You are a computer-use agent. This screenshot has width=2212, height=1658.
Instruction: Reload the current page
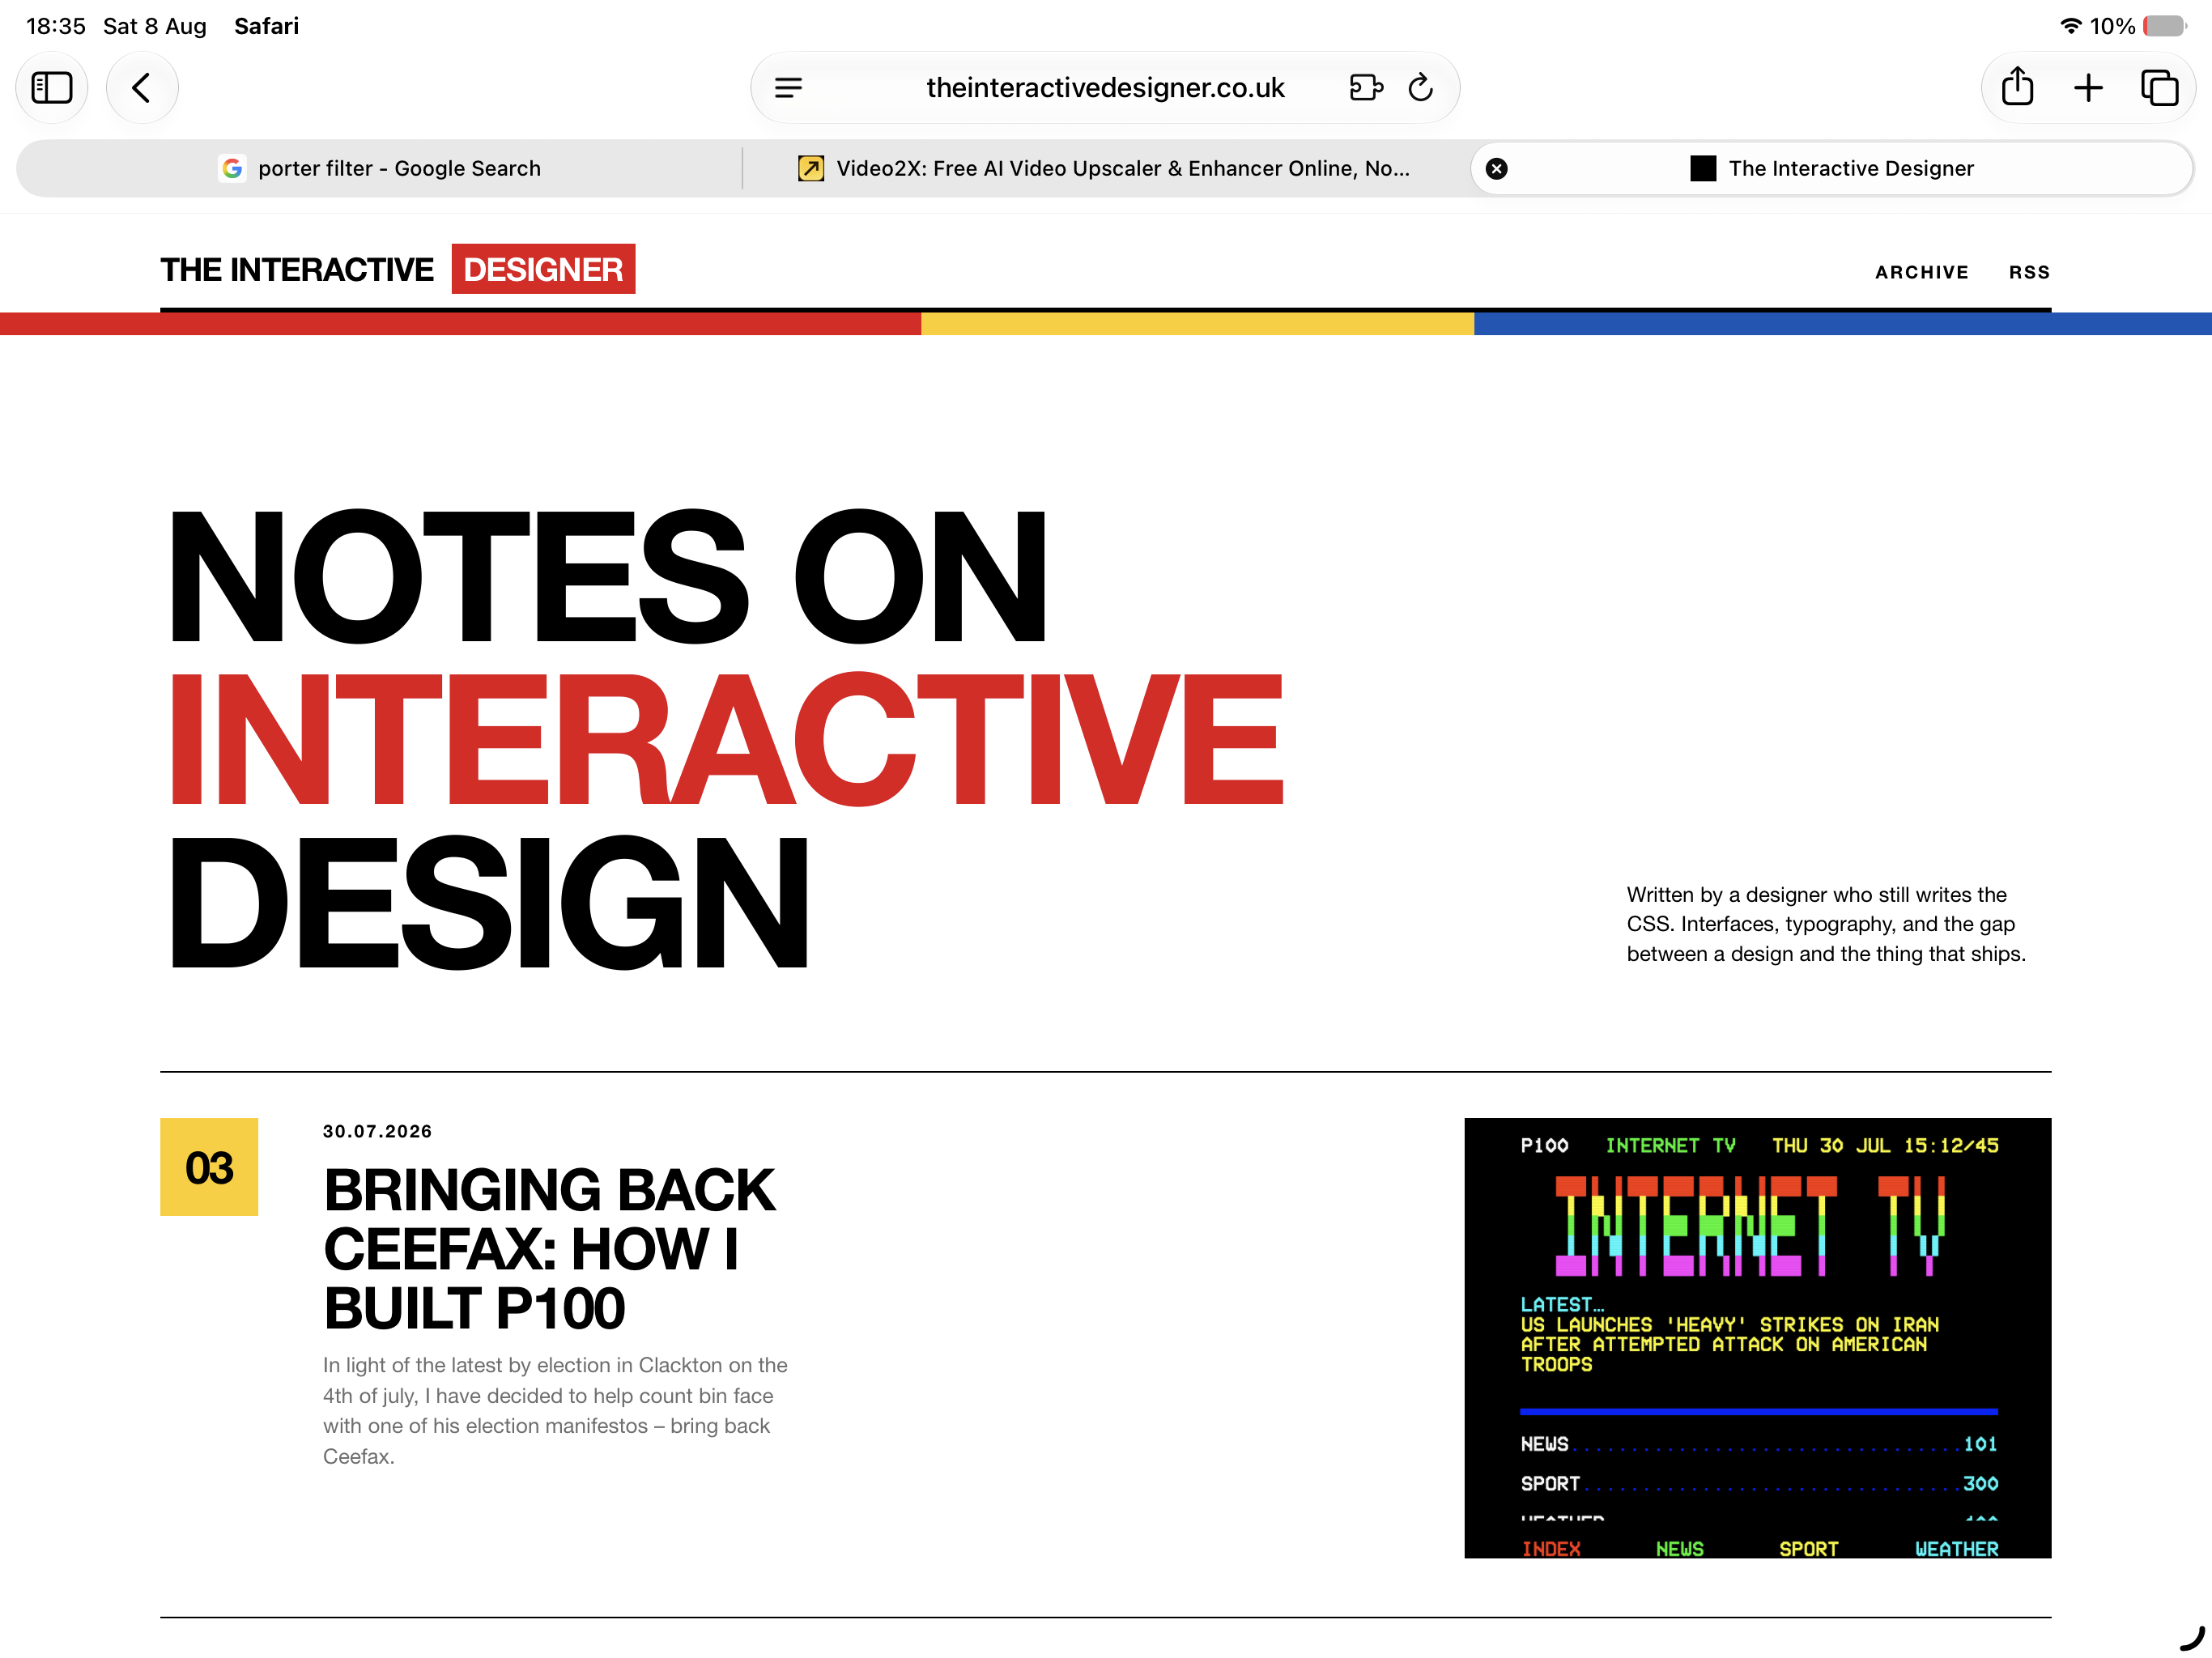click(1420, 88)
